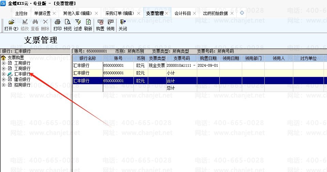Expand the 建设银行 tree node

[4, 79]
